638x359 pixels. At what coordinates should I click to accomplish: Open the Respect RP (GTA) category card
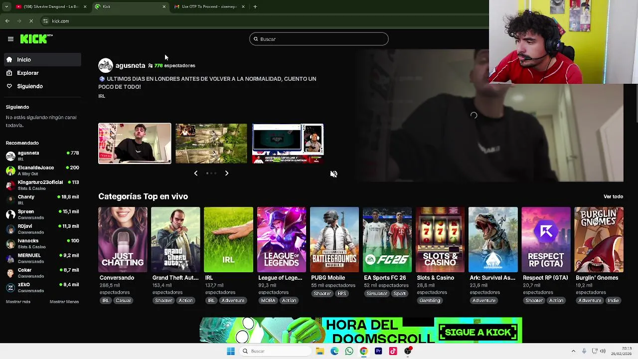546,239
